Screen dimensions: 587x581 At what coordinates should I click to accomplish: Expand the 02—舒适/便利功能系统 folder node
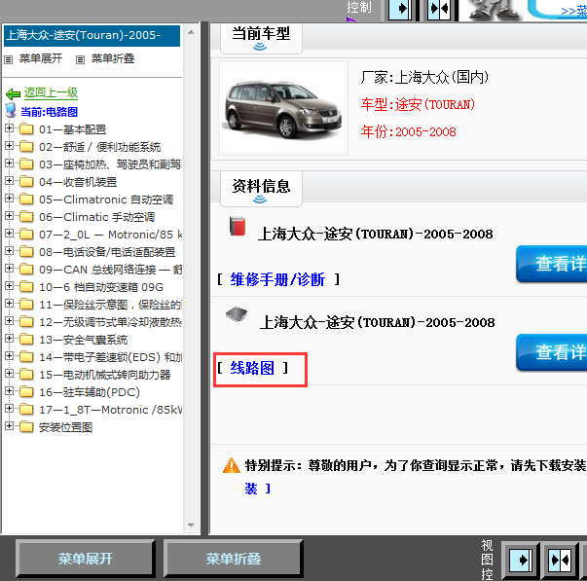(10, 146)
